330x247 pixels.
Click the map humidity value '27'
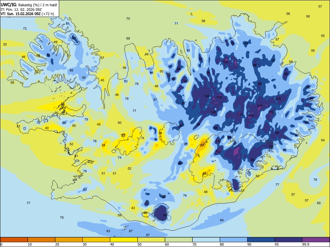click(x=202, y=145)
